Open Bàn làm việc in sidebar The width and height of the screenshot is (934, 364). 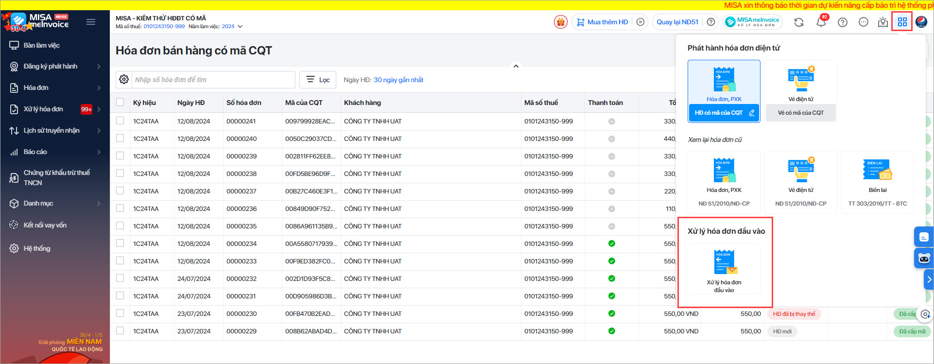coord(42,45)
